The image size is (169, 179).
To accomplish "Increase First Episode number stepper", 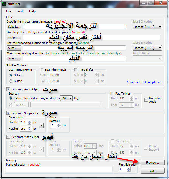I will [129, 169].
